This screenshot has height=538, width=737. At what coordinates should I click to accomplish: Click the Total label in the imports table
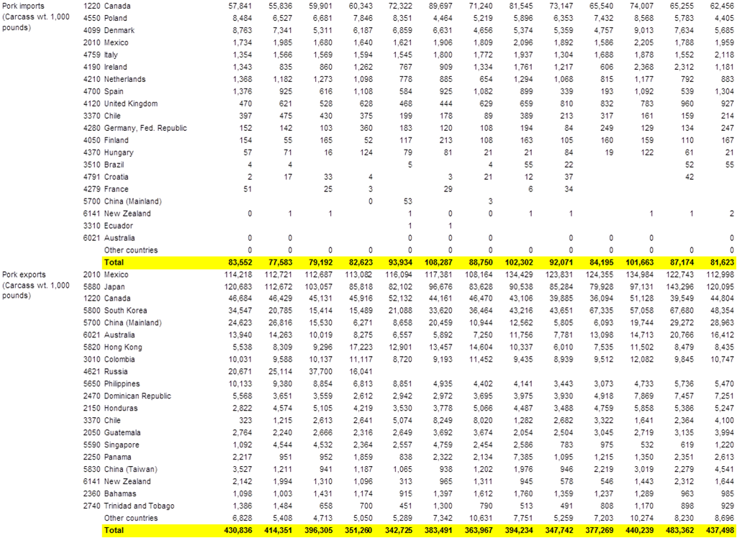pos(114,263)
